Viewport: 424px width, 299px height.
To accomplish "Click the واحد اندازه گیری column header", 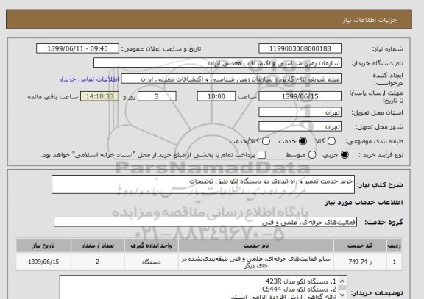I will [x=151, y=246].
